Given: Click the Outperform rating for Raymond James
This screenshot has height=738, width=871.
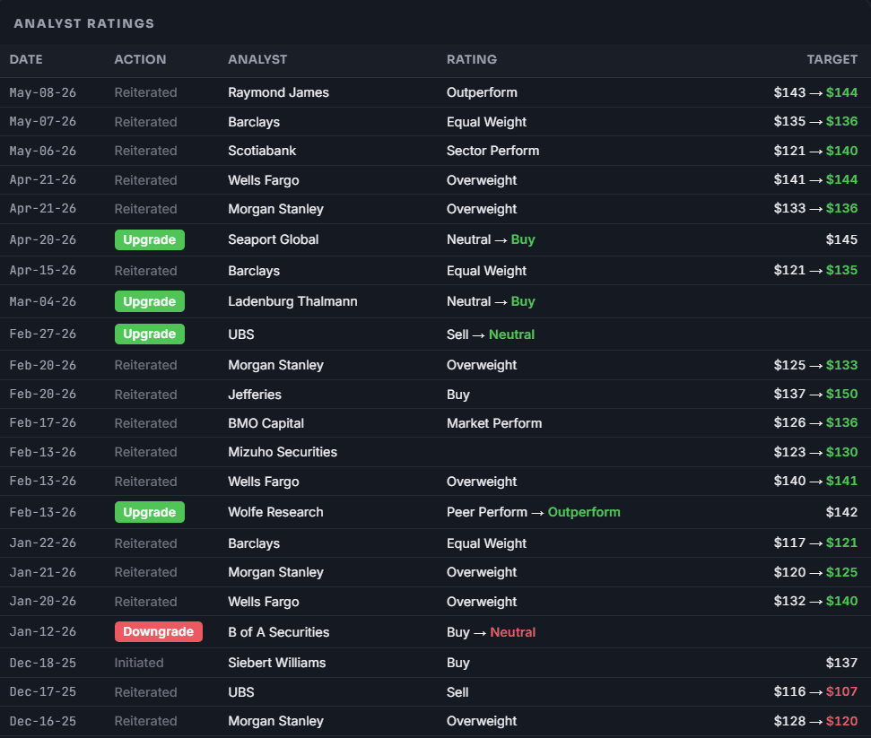Looking at the screenshot, I should click(482, 92).
